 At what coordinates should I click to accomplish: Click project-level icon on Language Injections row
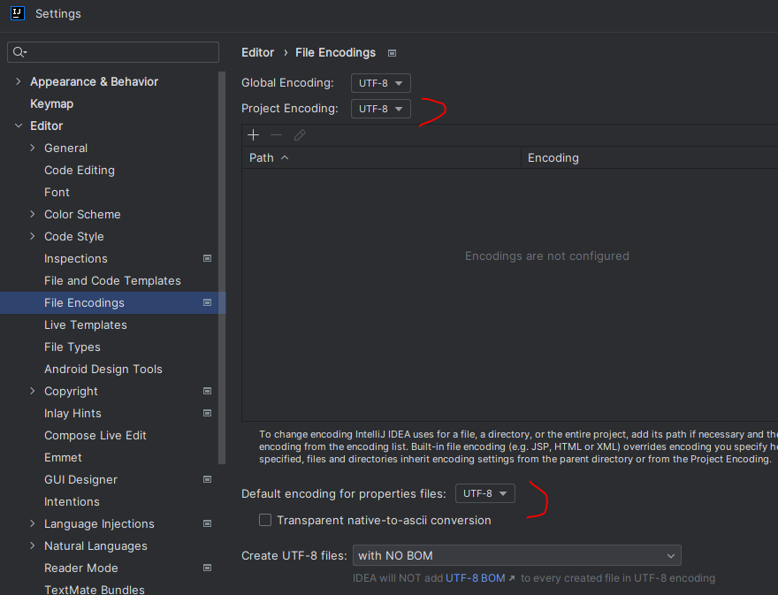click(x=208, y=523)
